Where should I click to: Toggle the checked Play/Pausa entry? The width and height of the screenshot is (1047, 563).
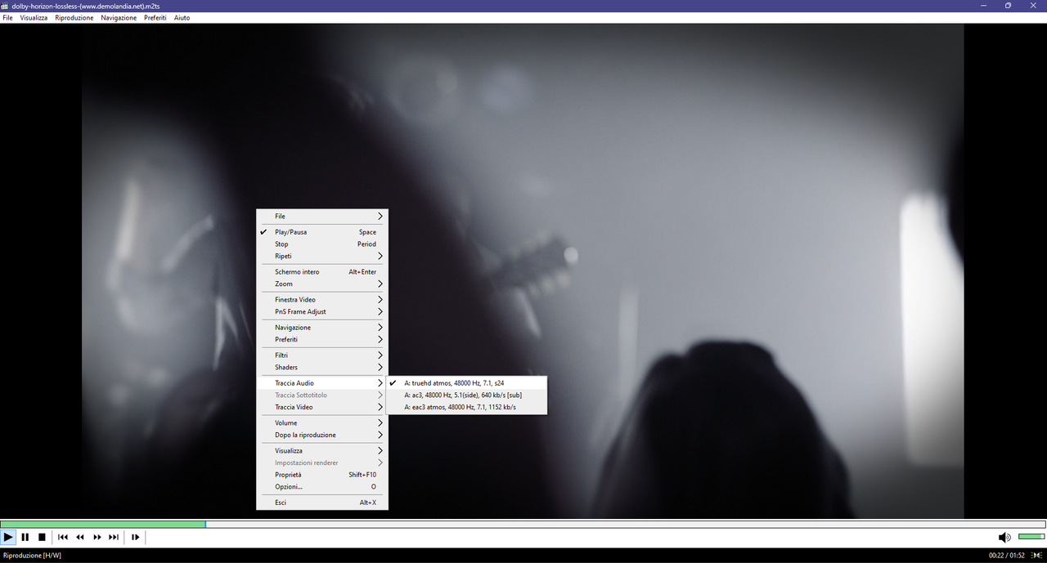pyautogui.click(x=322, y=232)
